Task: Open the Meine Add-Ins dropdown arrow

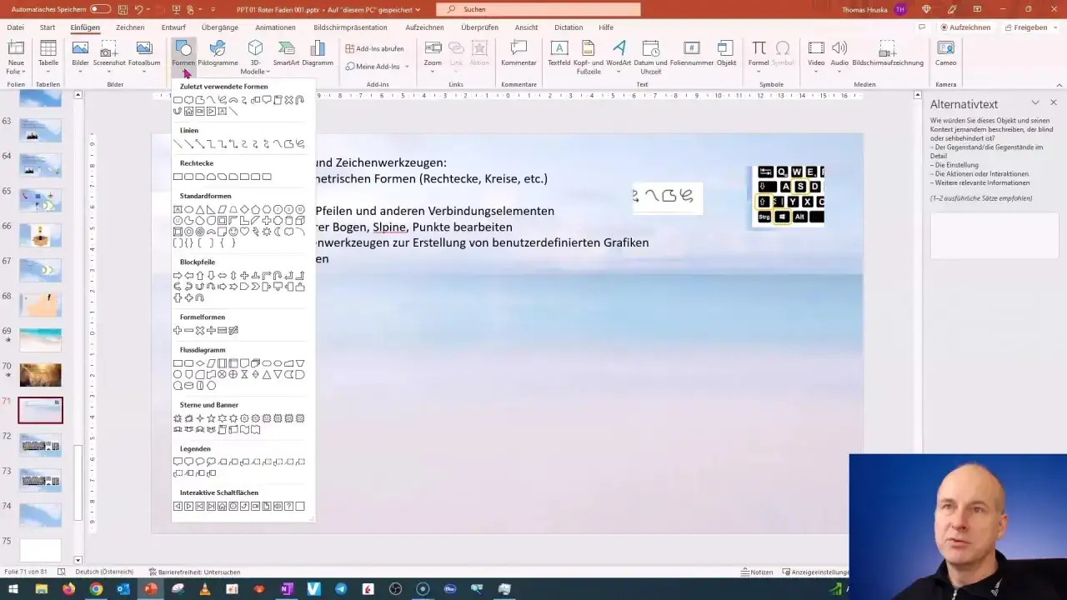Action: pyautogui.click(x=407, y=67)
